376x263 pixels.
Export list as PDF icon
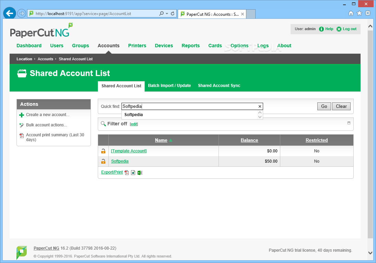(127, 173)
